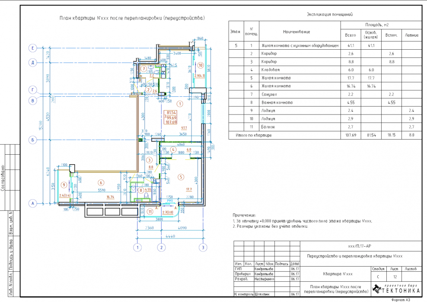Select room marker 5 in living room
The width and height of the screenshot is (427, 302).
tap(181, 176)
